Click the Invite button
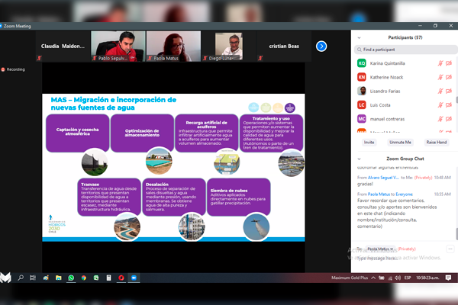This screenshot has width=458, height=305. coord(369,142)
